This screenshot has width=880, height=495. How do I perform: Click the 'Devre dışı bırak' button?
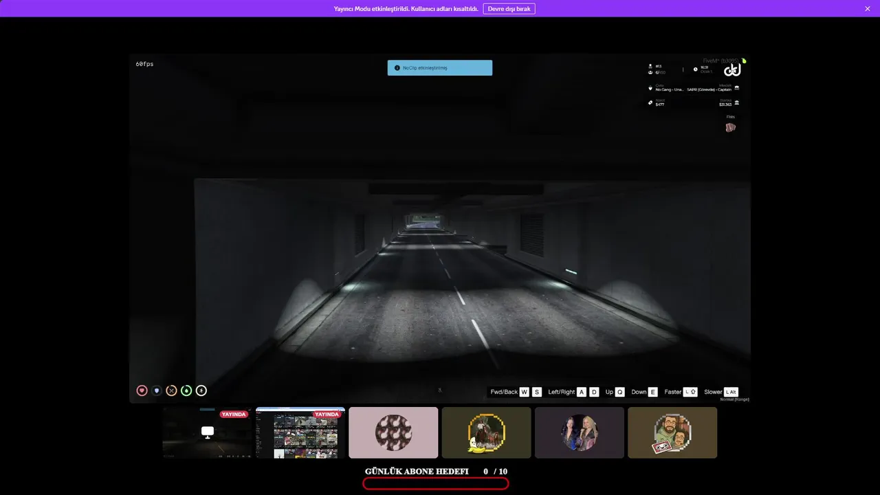pyautogui.click(x=509, y=9)
